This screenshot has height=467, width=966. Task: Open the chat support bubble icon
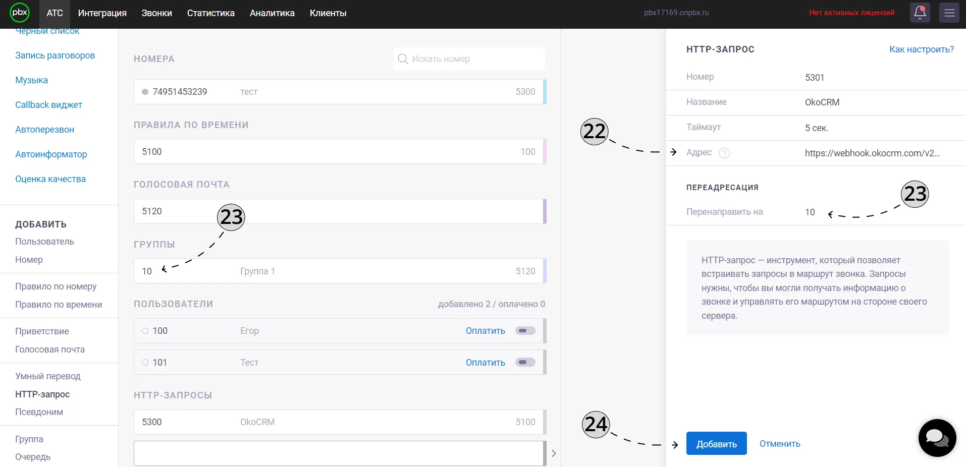coord(937,438)
